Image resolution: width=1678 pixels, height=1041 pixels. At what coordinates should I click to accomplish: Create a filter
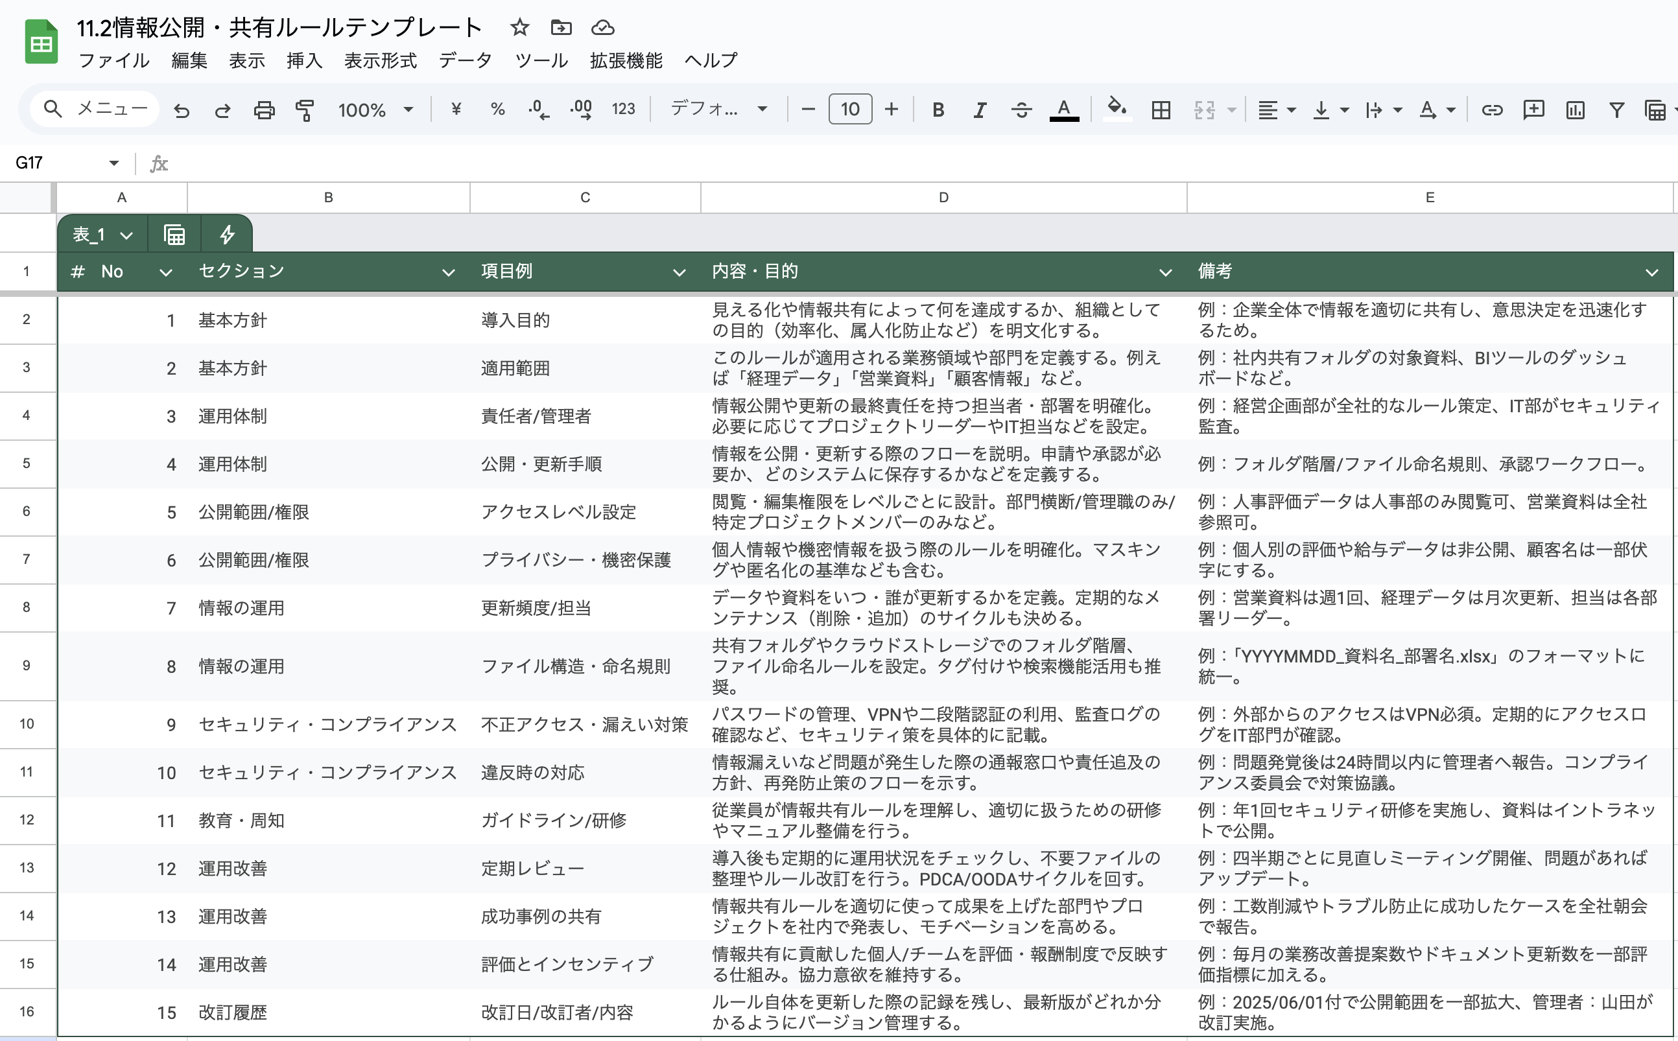click(1616, 109)
